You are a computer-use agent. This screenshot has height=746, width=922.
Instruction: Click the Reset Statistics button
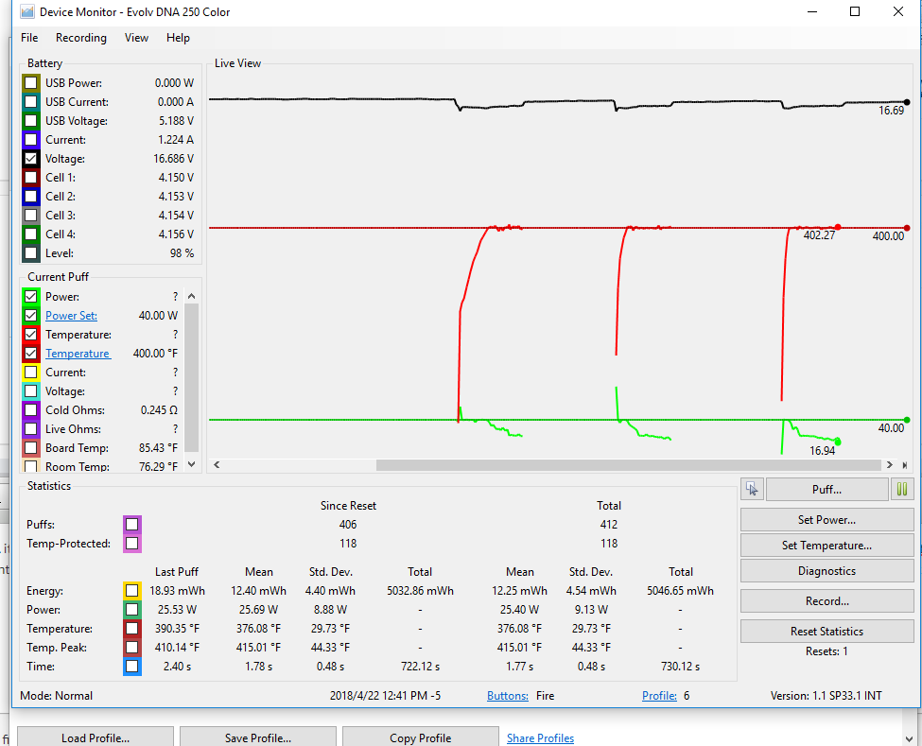point(826,632)
